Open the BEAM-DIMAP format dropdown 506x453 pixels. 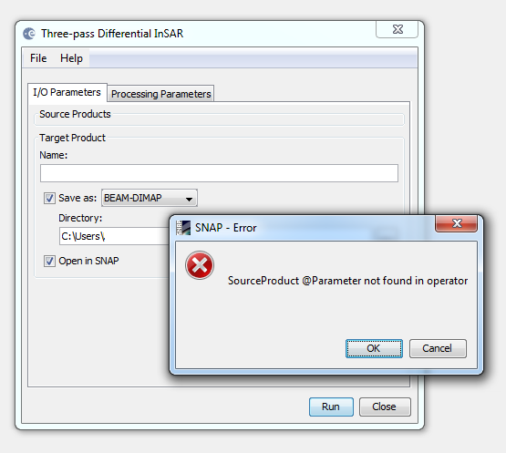(150, 198)
